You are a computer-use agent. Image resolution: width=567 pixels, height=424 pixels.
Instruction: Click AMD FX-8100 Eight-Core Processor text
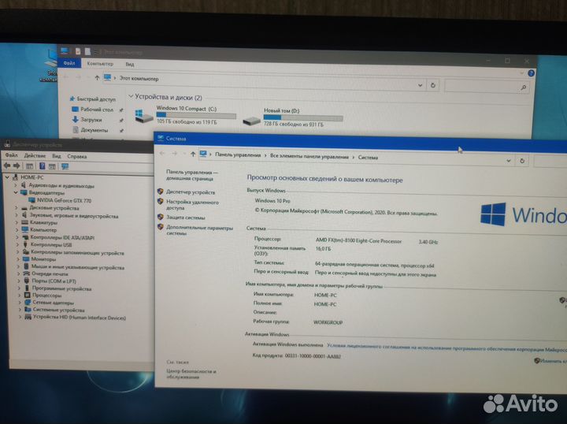click(358, 240)
